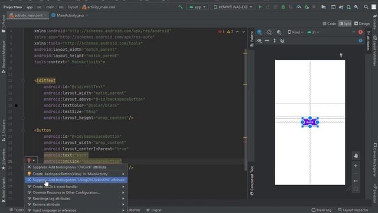Open the Pixel device for preview dropdown

point(295,32)
